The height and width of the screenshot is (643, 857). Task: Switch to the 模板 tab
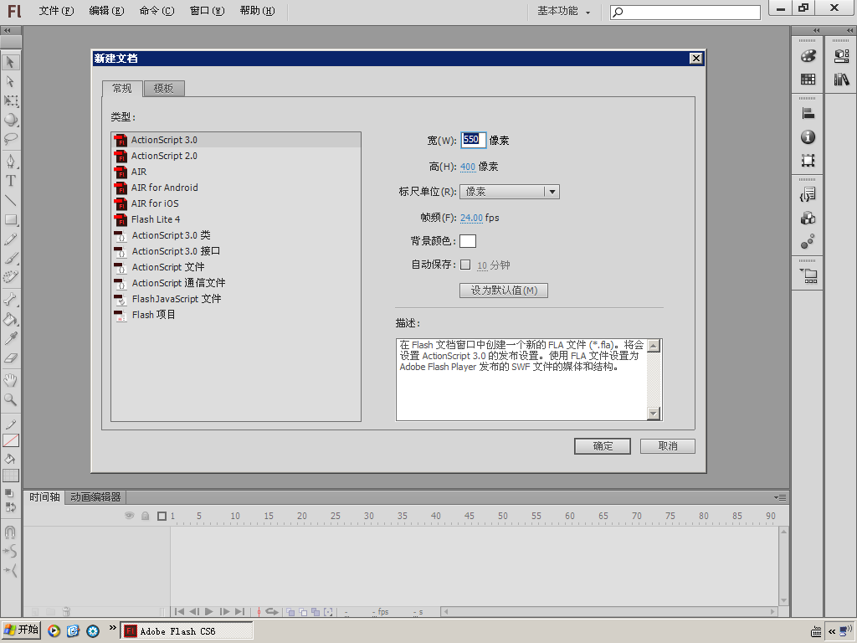click(164, 89)
